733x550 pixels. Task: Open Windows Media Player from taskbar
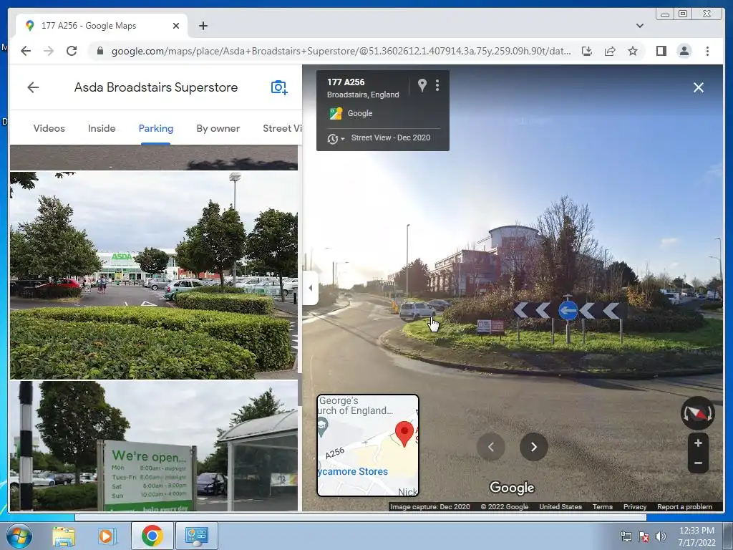point(107,536)
